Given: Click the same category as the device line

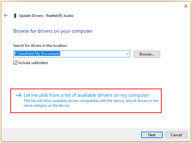Looking at the screenshot, I should 47,105.
